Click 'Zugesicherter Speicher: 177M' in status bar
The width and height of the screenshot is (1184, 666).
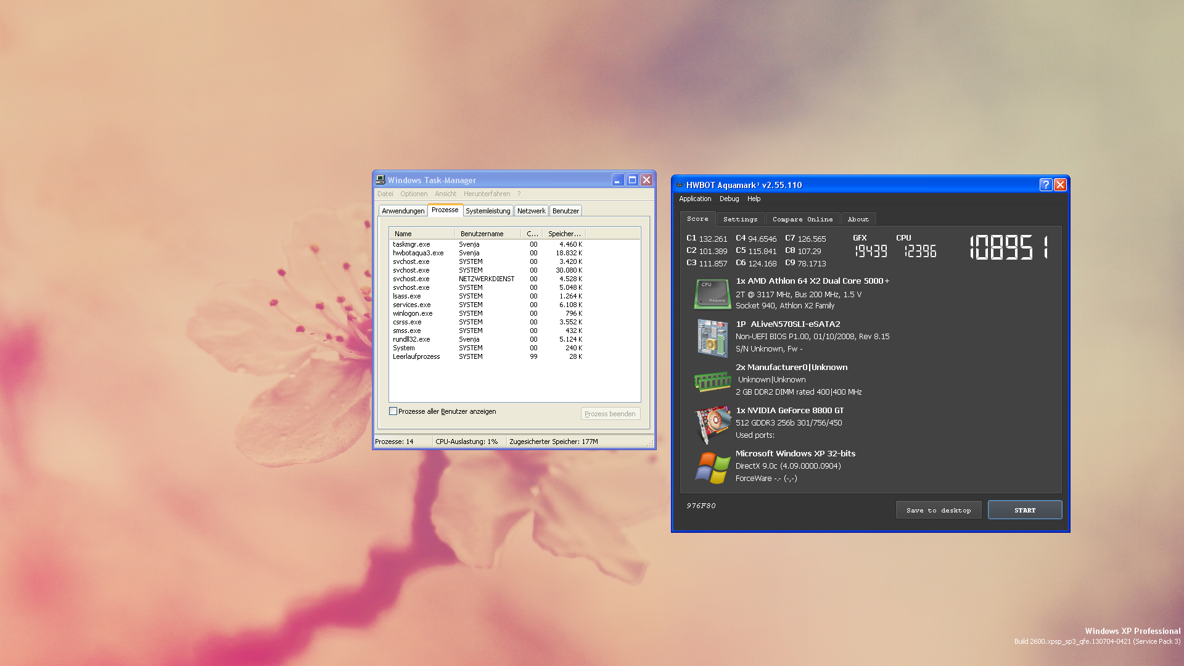pos(554,442)
